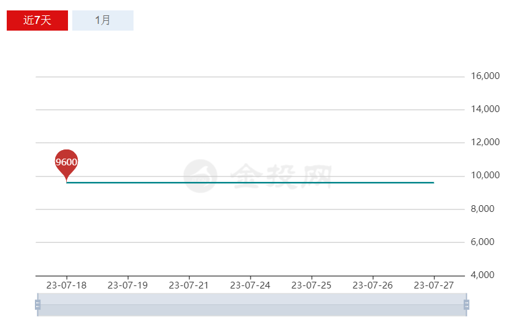The image size is (509, 324).
Task: Click the 16,000 y-axis label
Action: click(x=485, y=77)
